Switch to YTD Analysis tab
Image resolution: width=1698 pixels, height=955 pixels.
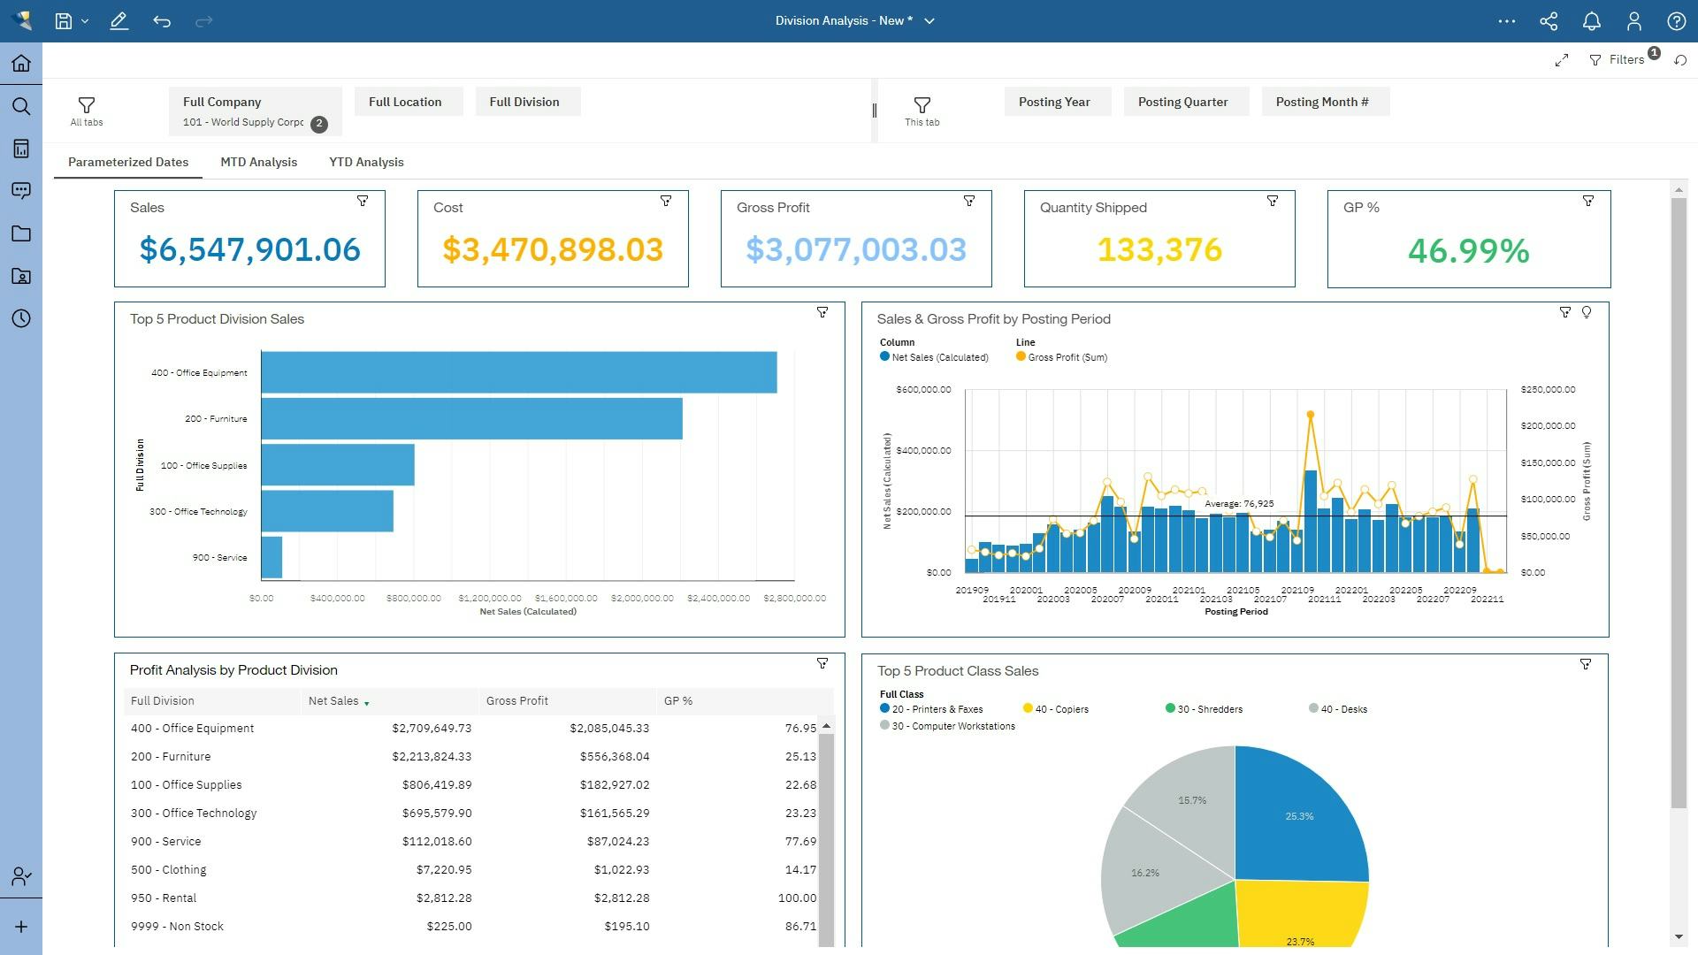(x=365, y=162)
